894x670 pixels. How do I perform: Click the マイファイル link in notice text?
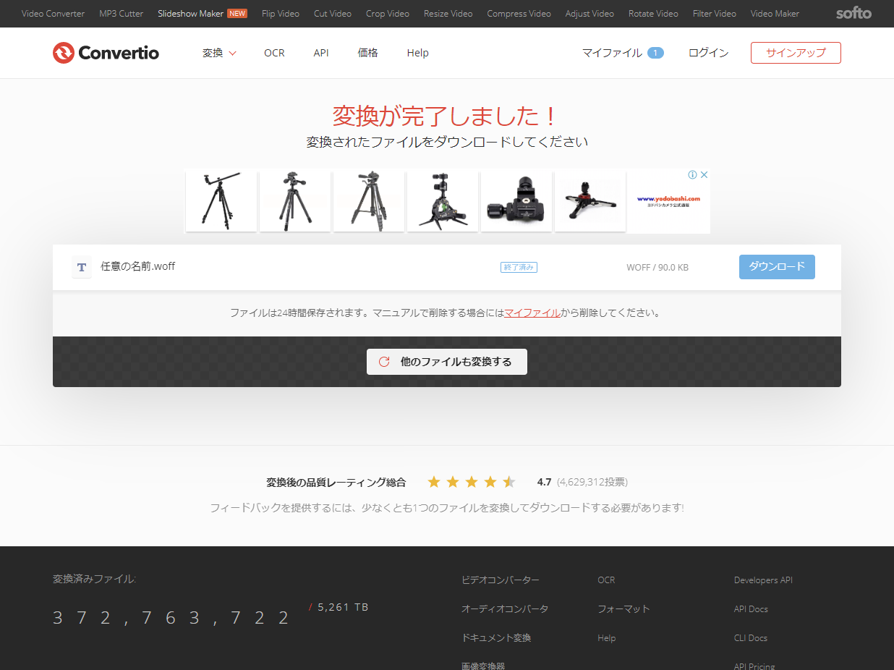(x=532, y=313)
